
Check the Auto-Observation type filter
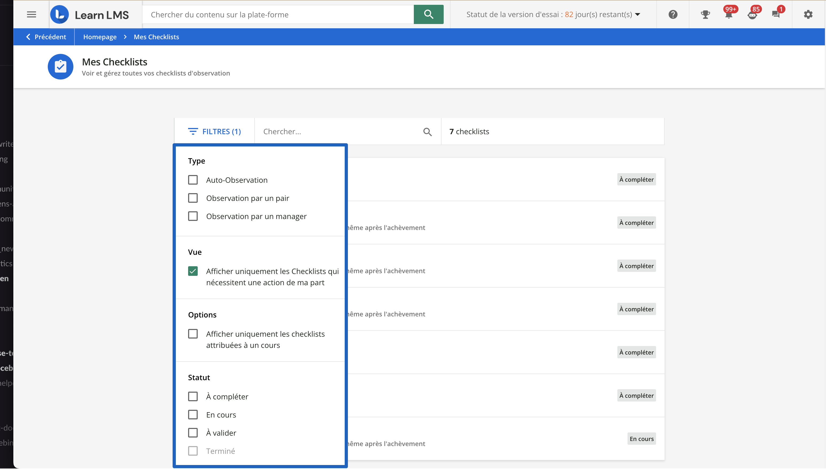[193, 180]
